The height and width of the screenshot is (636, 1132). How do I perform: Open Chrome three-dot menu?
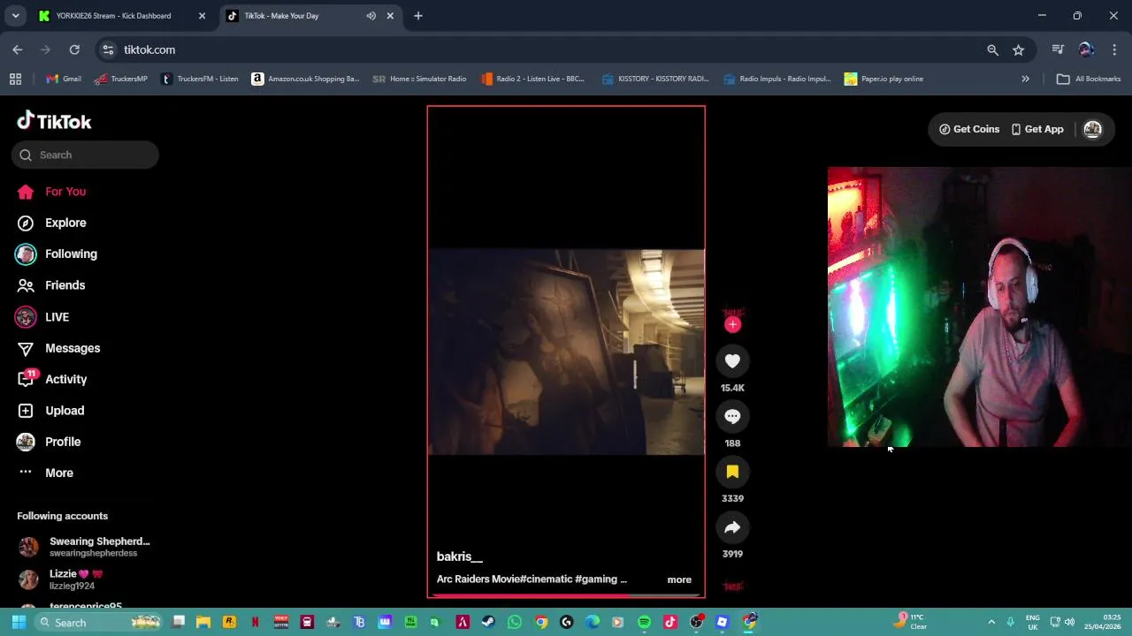point(1114,49)
